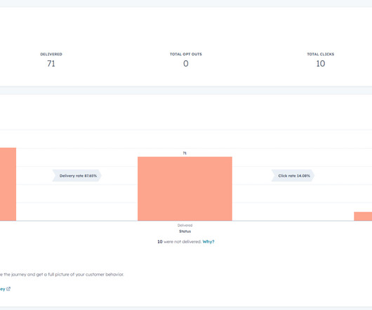The height and width of the screenshot is (310, 372).
Task: Open the journey link at the bottom left
Action: [x=2, y=289]
